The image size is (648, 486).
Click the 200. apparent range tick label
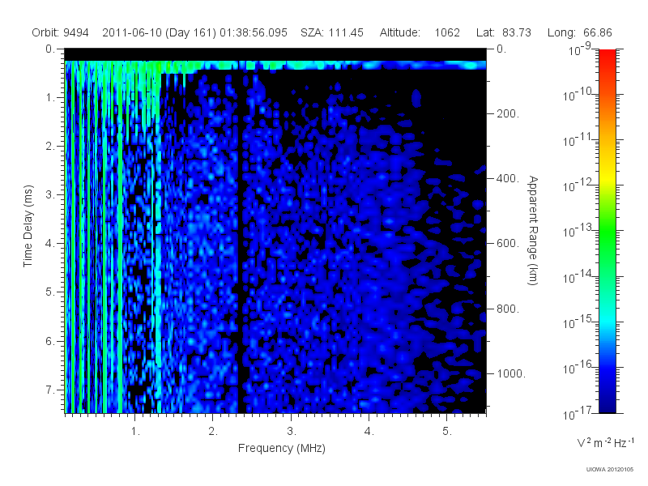(x=508, y=113)
